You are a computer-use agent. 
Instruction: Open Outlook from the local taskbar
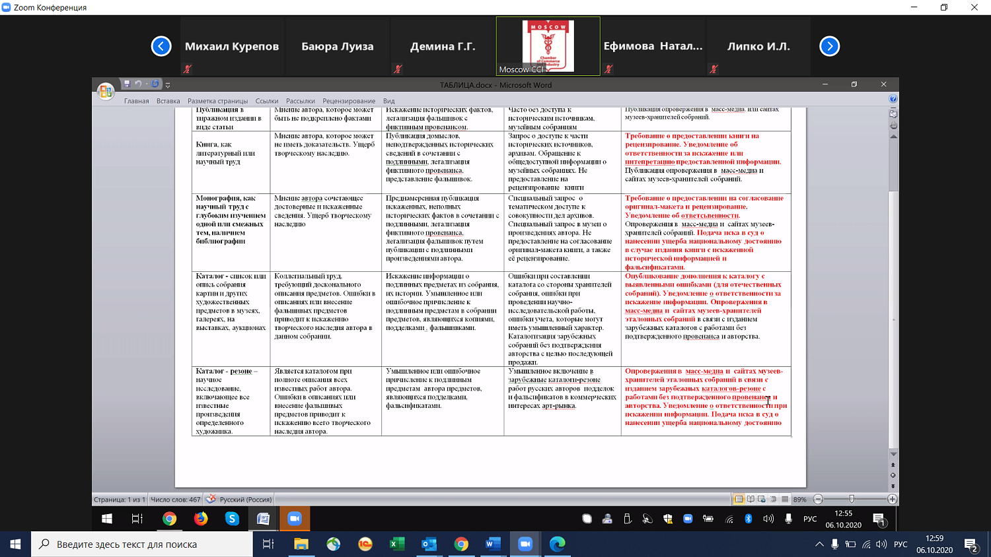point(429,544)
